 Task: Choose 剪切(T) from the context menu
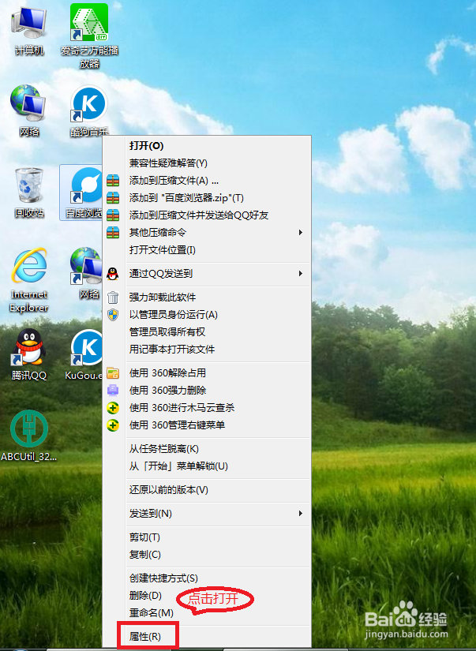coord(207,537)
